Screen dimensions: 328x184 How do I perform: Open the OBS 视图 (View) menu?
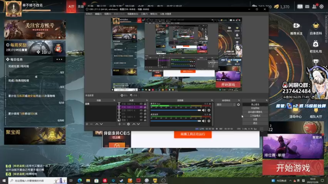(x=107, y=14)
